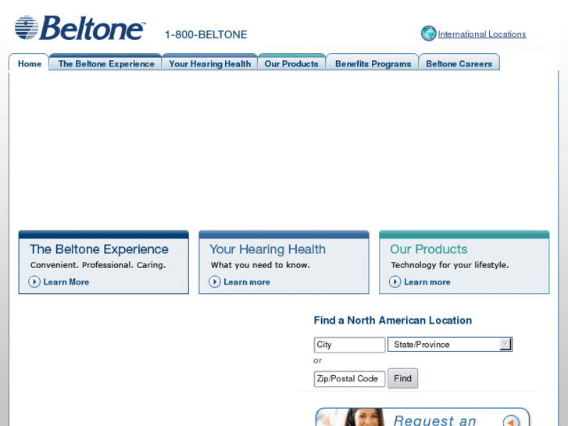The height and width of the screenshot is (426, 568).
Task: Click the orange arrow on Request an banner
Action: point(511,421)
